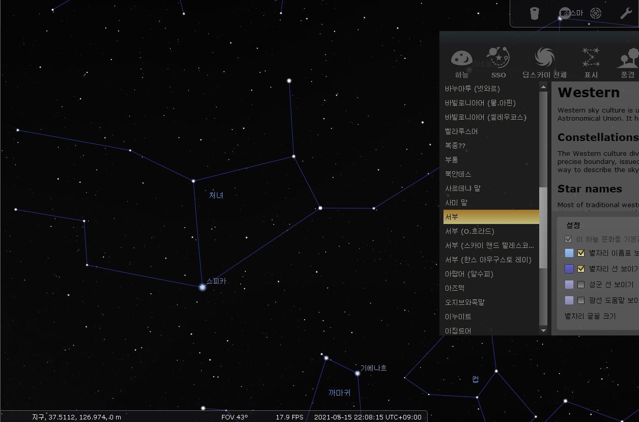Screen dimensions: 639x422
Task: Click the Constellations heading in description
Action: pos(597,137)
